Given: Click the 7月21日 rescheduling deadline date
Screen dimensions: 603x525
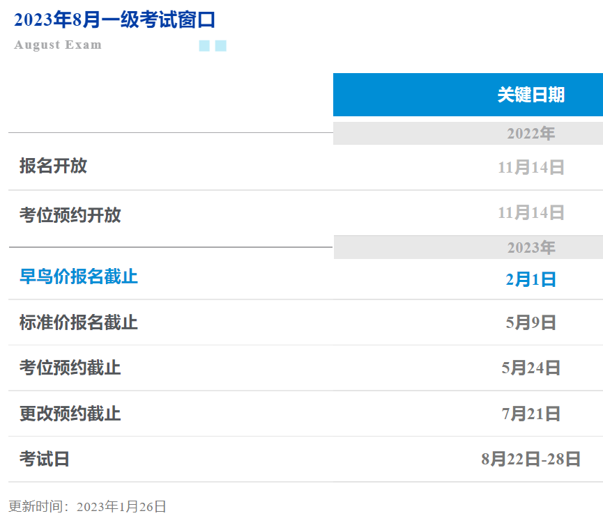Looking at the screenshot, I should pyautogui.click(x=531, y=414).
